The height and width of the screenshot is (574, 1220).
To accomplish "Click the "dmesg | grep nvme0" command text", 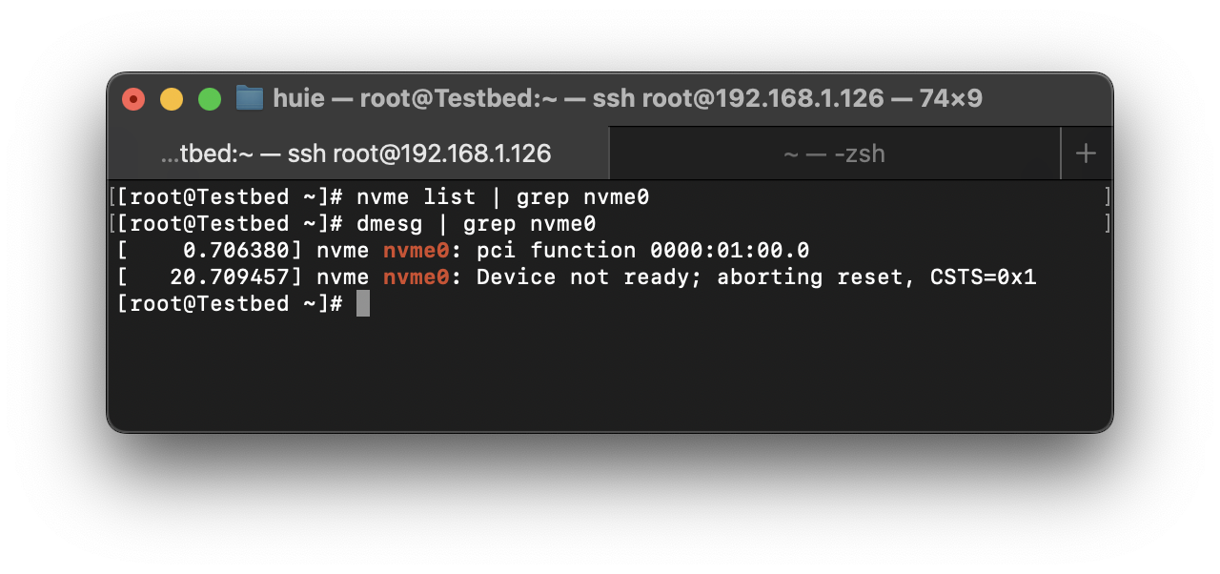I will tap(476, 224).
